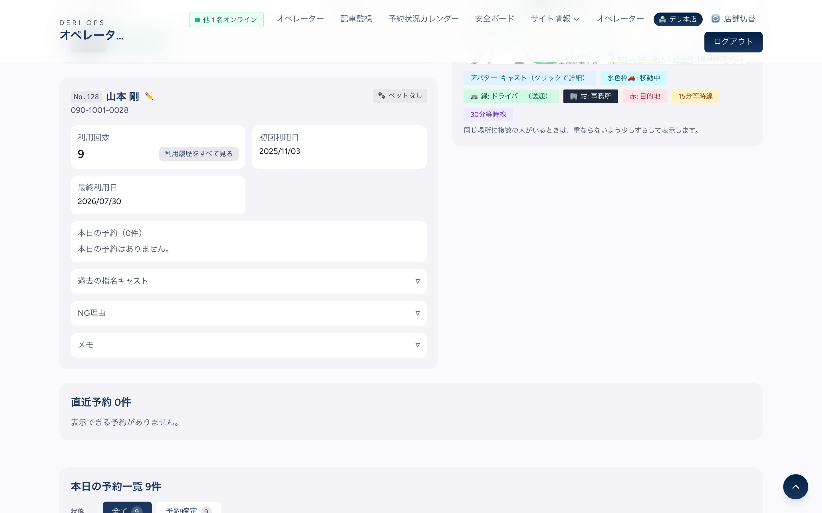Expand the NG理由 section
The height and width of the screenshot is (513, 822).
249,313
